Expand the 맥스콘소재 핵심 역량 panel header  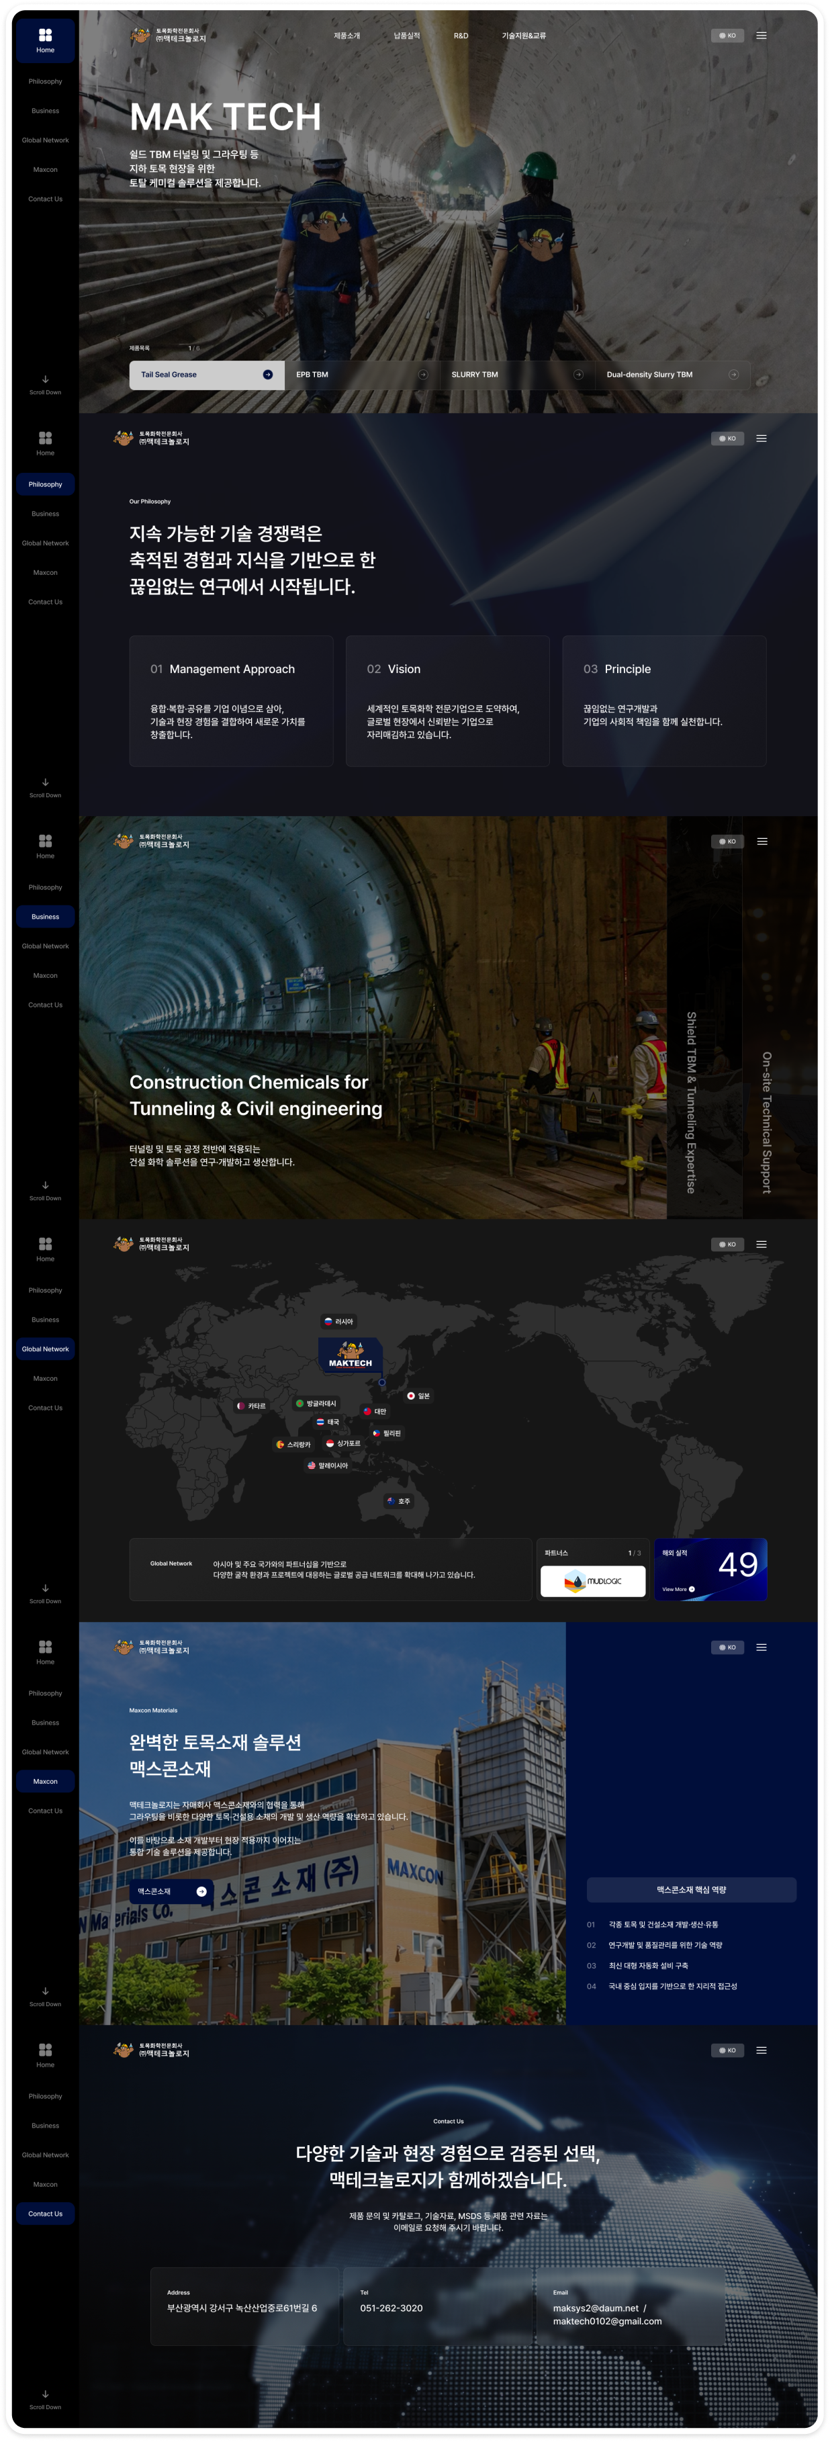(x=691, y=1889)
